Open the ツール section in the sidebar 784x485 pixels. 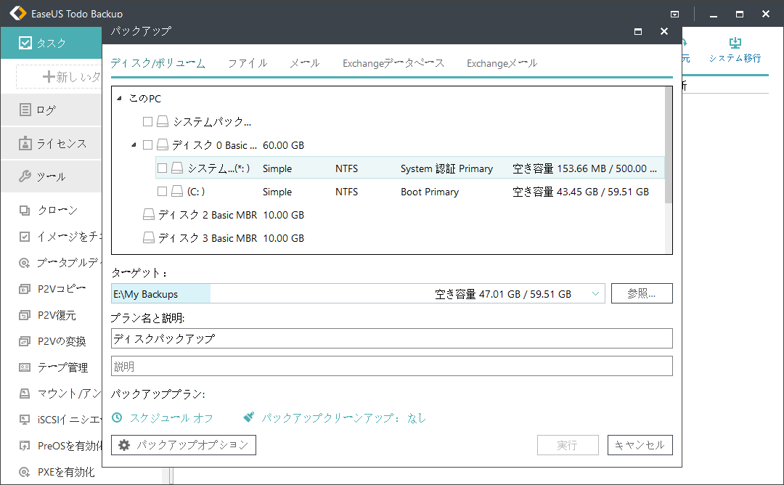[51, 176]
